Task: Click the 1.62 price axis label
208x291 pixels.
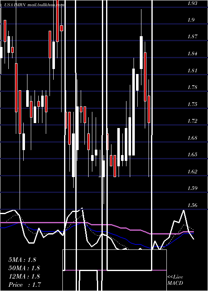Action: [192, 171]
